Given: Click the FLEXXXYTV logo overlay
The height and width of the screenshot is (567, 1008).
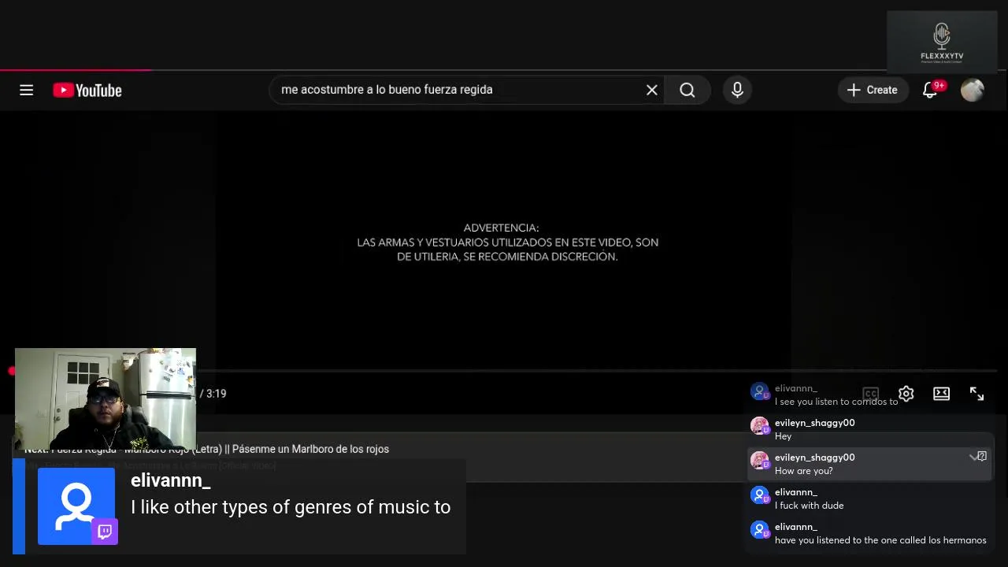Looking at the screenshot, I should (942, 43).
